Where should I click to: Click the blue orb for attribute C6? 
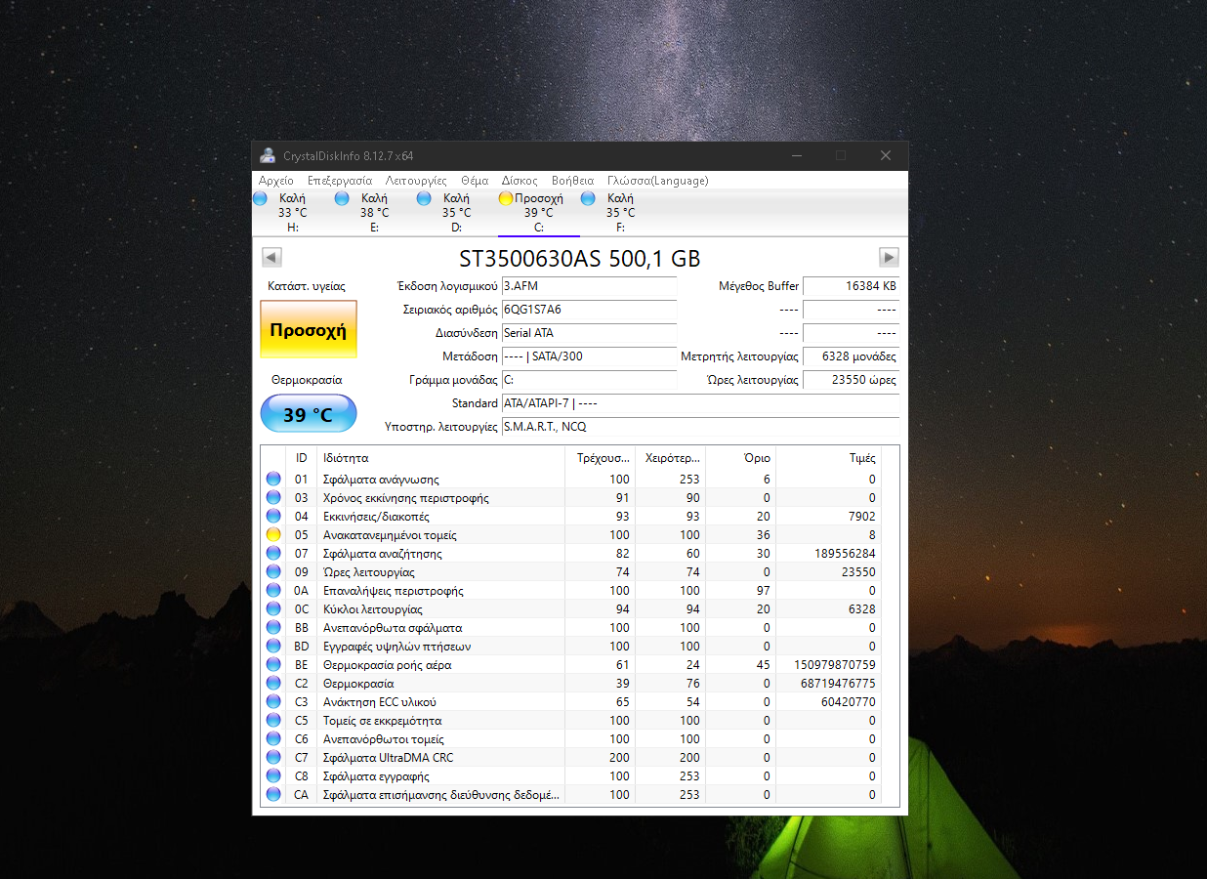click(273, 738)
